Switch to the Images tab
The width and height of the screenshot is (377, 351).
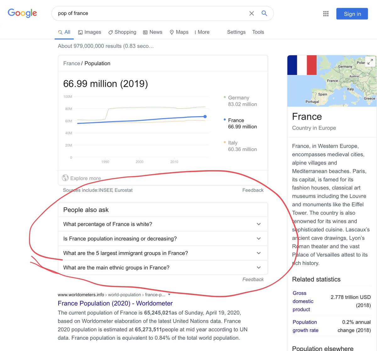coord(90,32)
